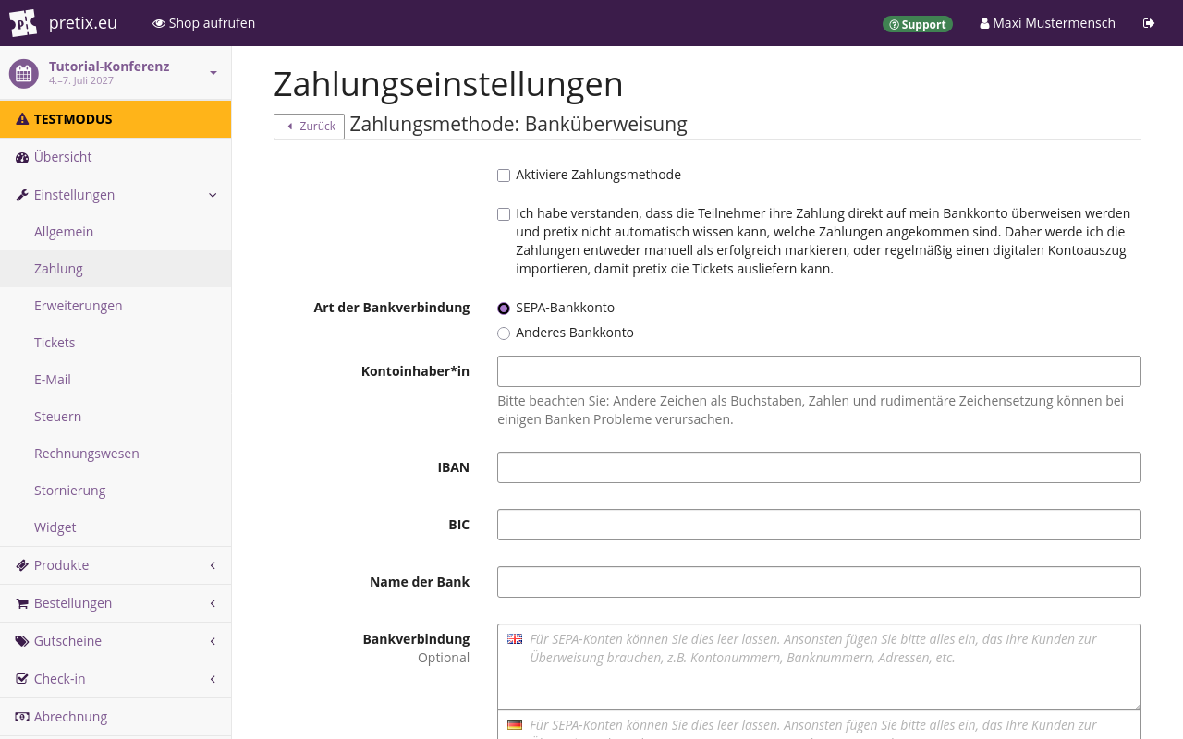Screen dimensions: 1183x739
Task: Click into the IBAN input field
Action: (x=819, y=467)
